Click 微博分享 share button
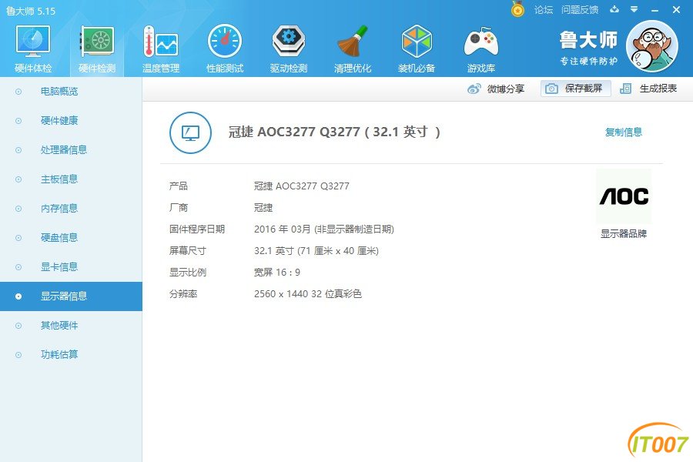 [496, 89]
